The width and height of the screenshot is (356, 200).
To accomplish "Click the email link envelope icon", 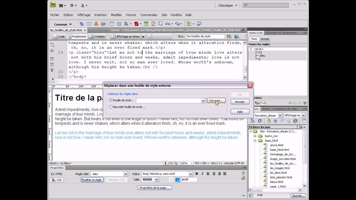I will (89, 24).
